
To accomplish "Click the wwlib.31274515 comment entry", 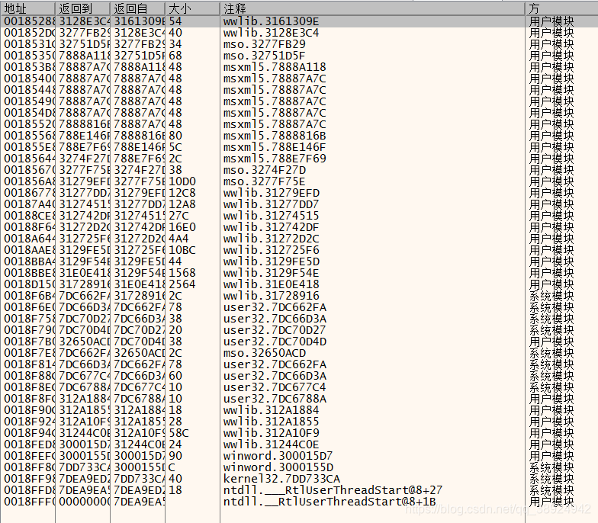I will tap(271, 216).
